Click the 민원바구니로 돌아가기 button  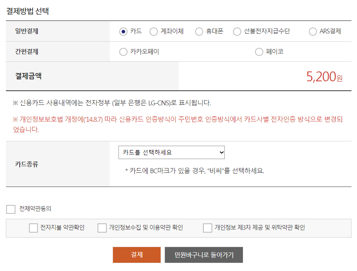203,255
